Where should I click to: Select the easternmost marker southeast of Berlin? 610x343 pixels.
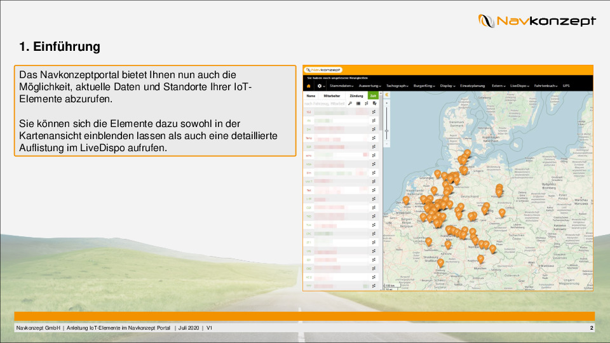(502, 212)
